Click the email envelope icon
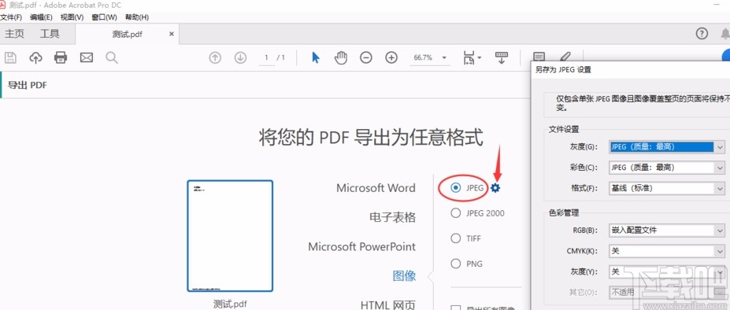Image resolution: width=730 pixels, height=310 pixels. click(x=86, y=57)
